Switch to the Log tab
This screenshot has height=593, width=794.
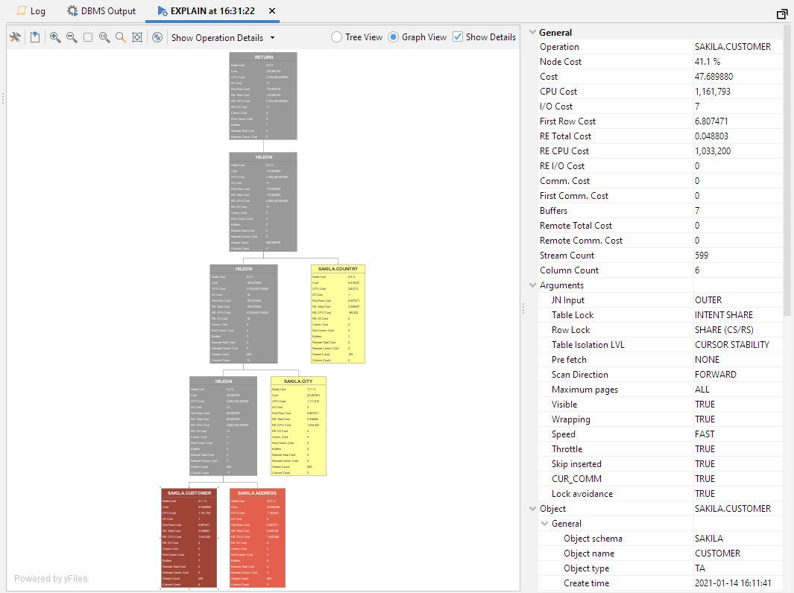(x=31, y=11)
